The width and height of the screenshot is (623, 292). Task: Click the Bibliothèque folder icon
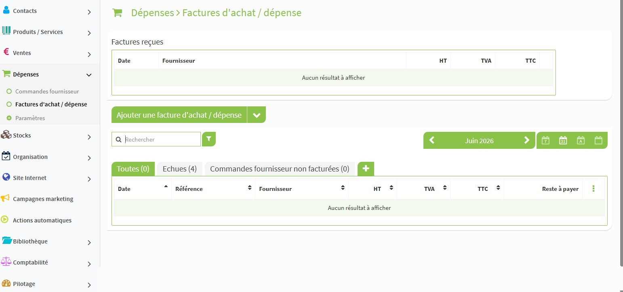coord(7,240)
